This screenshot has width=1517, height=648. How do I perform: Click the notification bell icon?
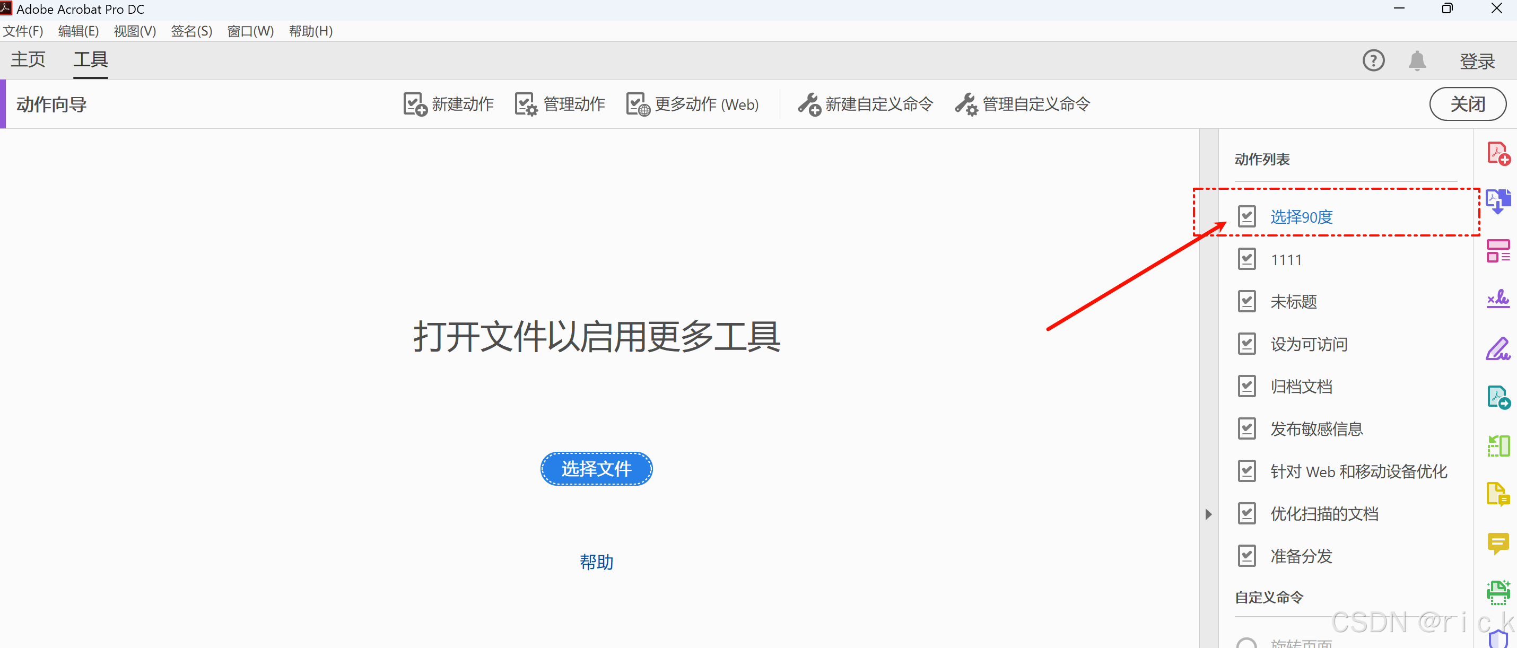1417,60
